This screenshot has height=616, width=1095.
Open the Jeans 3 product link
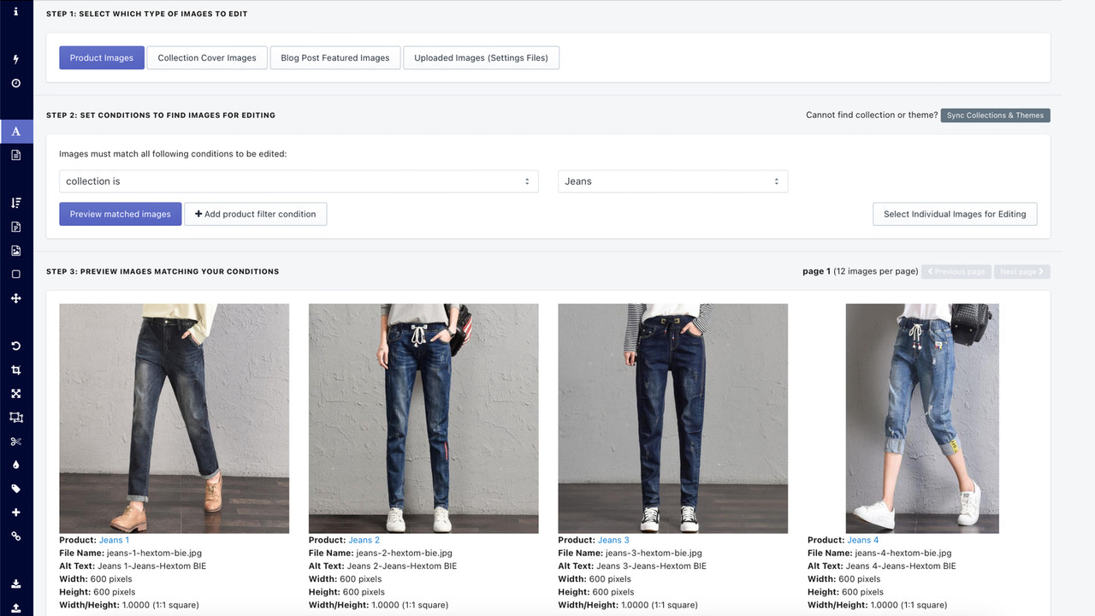coord(614,539)
